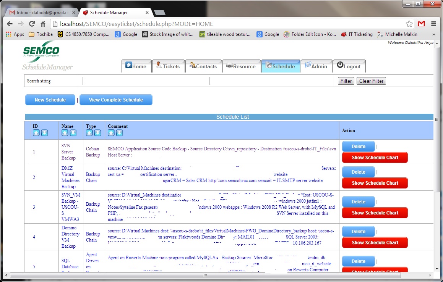Switch to the Admin navigation tab

click(x=316, y=66)
